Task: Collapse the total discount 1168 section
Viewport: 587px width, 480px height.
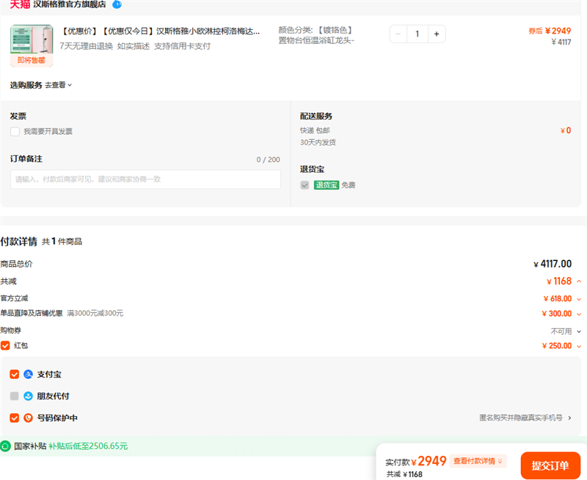Action: tap(579, 281)
